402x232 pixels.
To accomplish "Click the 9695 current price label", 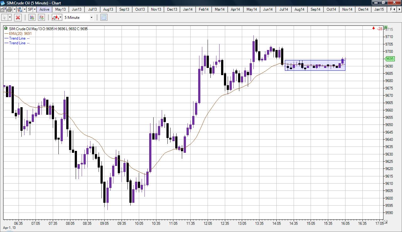I will [390, 59].
